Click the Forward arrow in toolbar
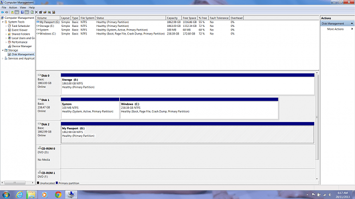355x199 pixels. (7, 12)
